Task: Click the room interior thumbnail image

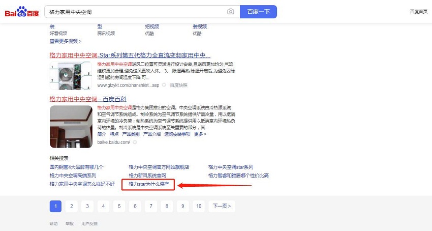Action: click(x=71, y=127)
